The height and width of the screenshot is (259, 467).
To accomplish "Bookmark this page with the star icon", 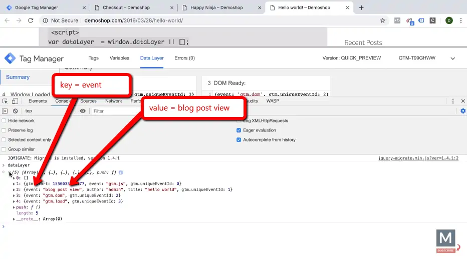I will click(383, 20).
